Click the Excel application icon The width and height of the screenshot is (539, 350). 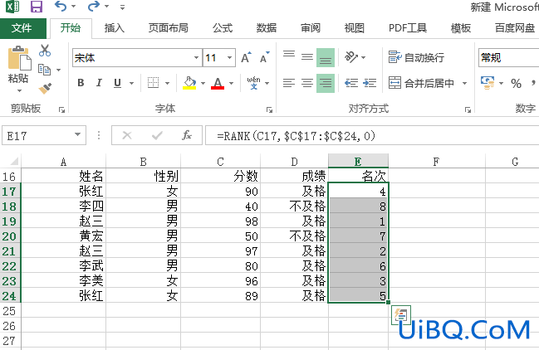pos(12,7)
